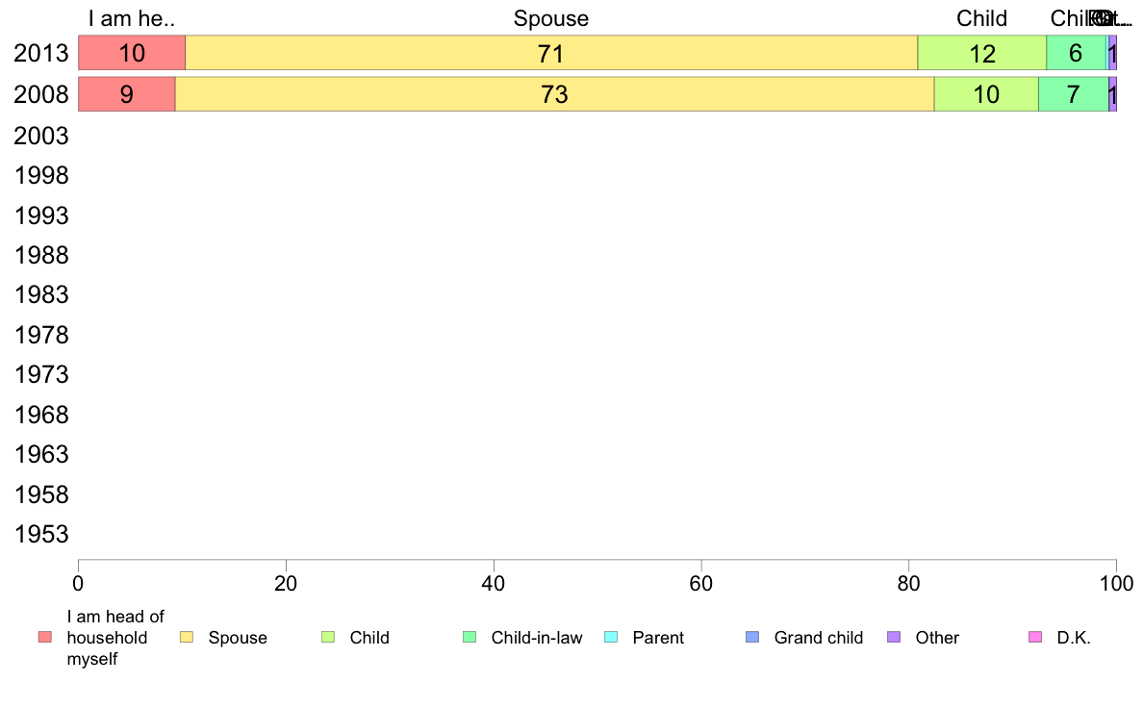
Task: Click the 2008 Spouse bar segment (73)
Action: point(554,94)
